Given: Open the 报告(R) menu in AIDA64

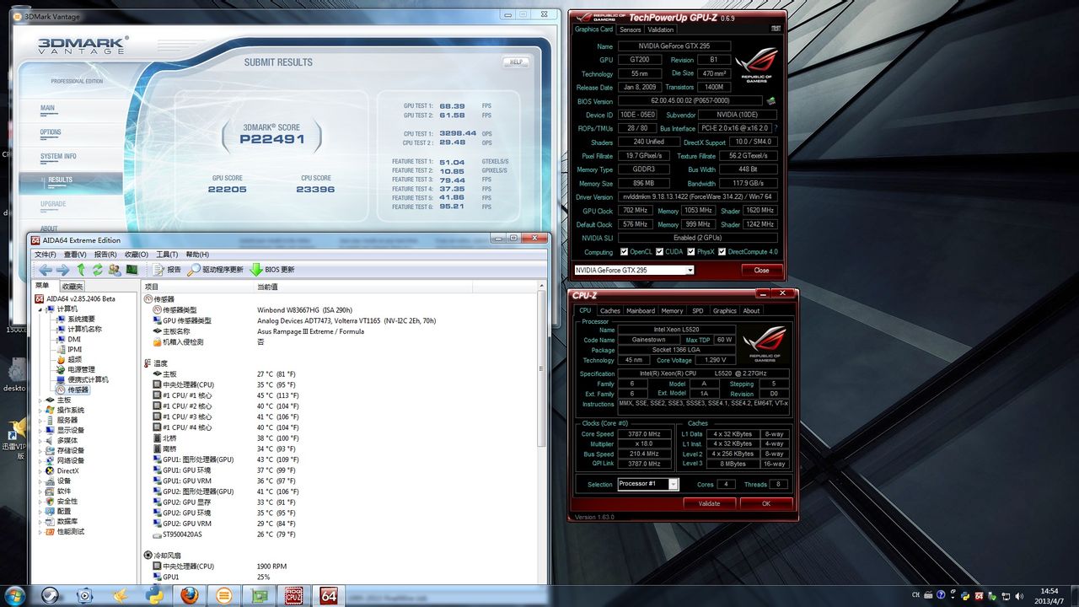Looking at the screenshot, I should click(105, 255).
